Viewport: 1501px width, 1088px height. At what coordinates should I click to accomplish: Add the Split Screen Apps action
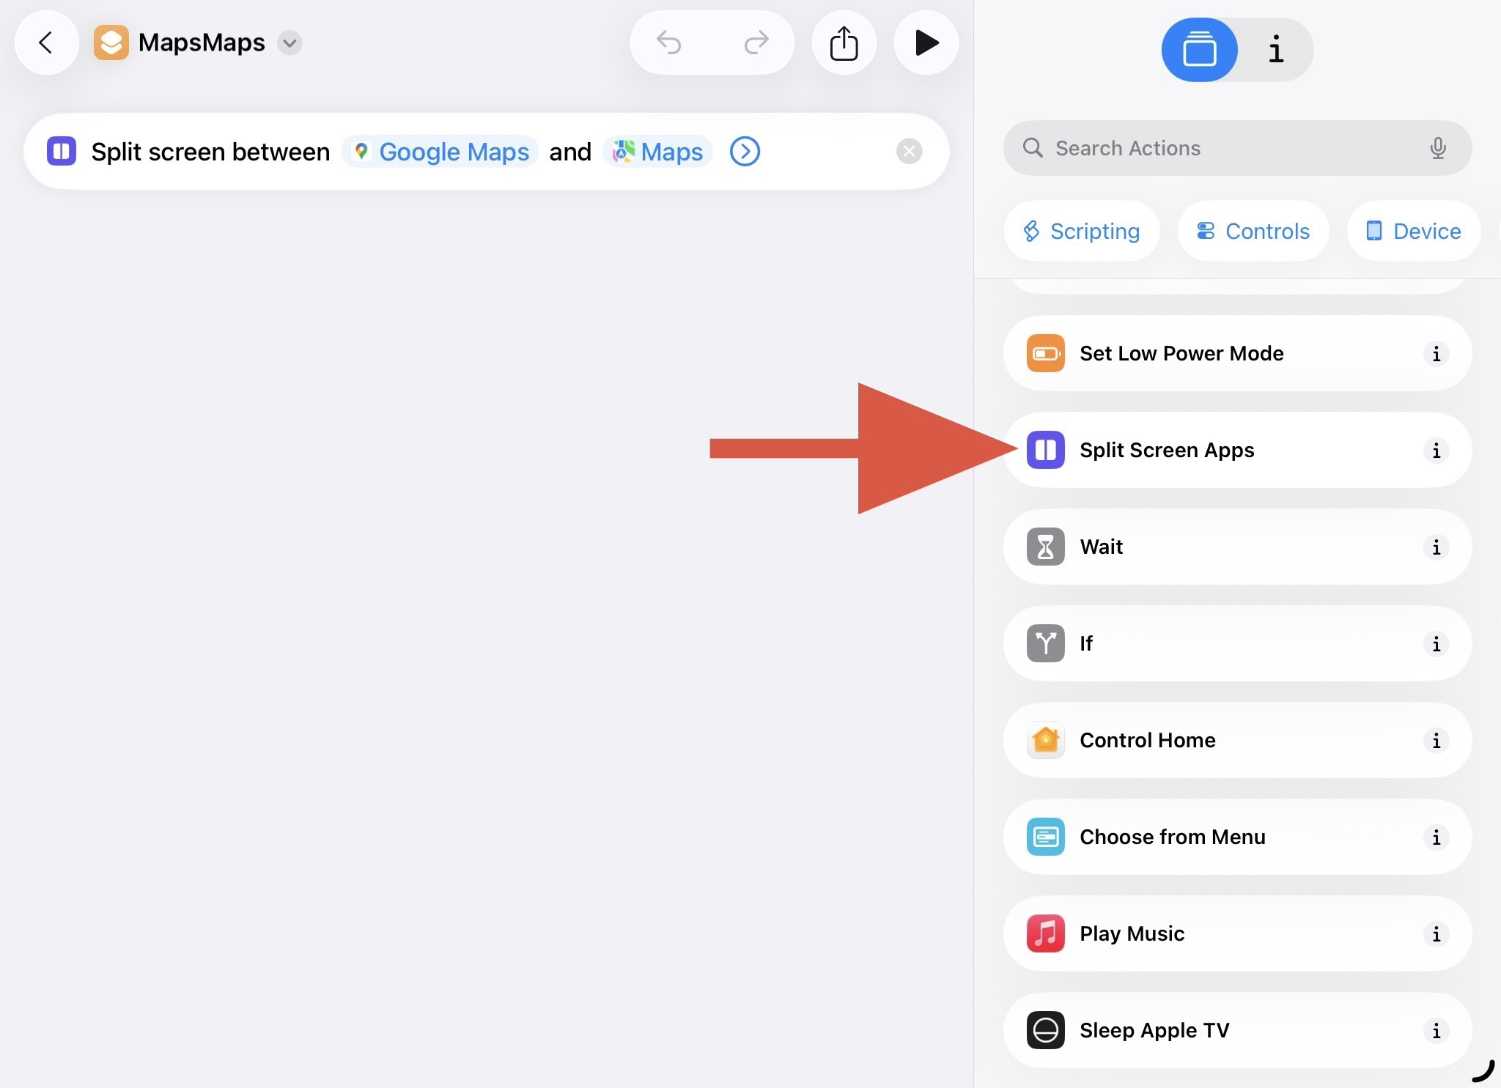1237,450
